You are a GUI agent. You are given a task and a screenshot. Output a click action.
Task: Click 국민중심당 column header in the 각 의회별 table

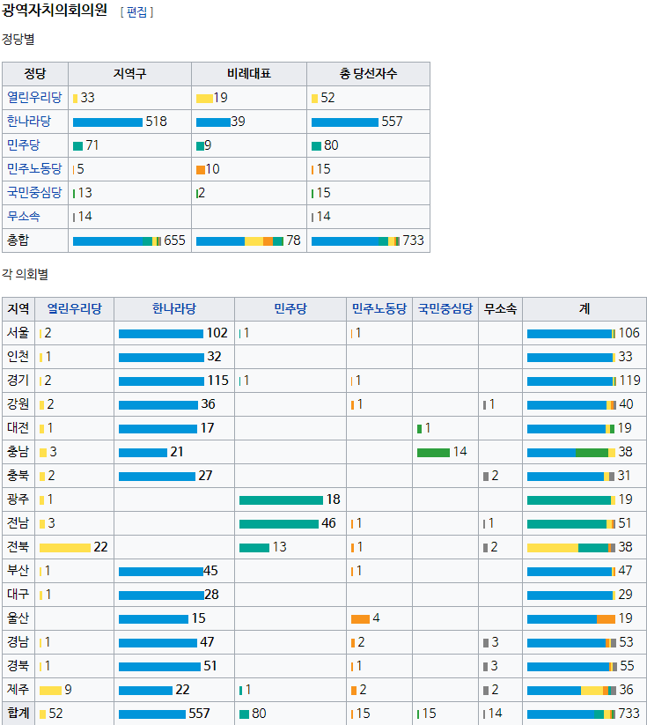tap(445, 309)
